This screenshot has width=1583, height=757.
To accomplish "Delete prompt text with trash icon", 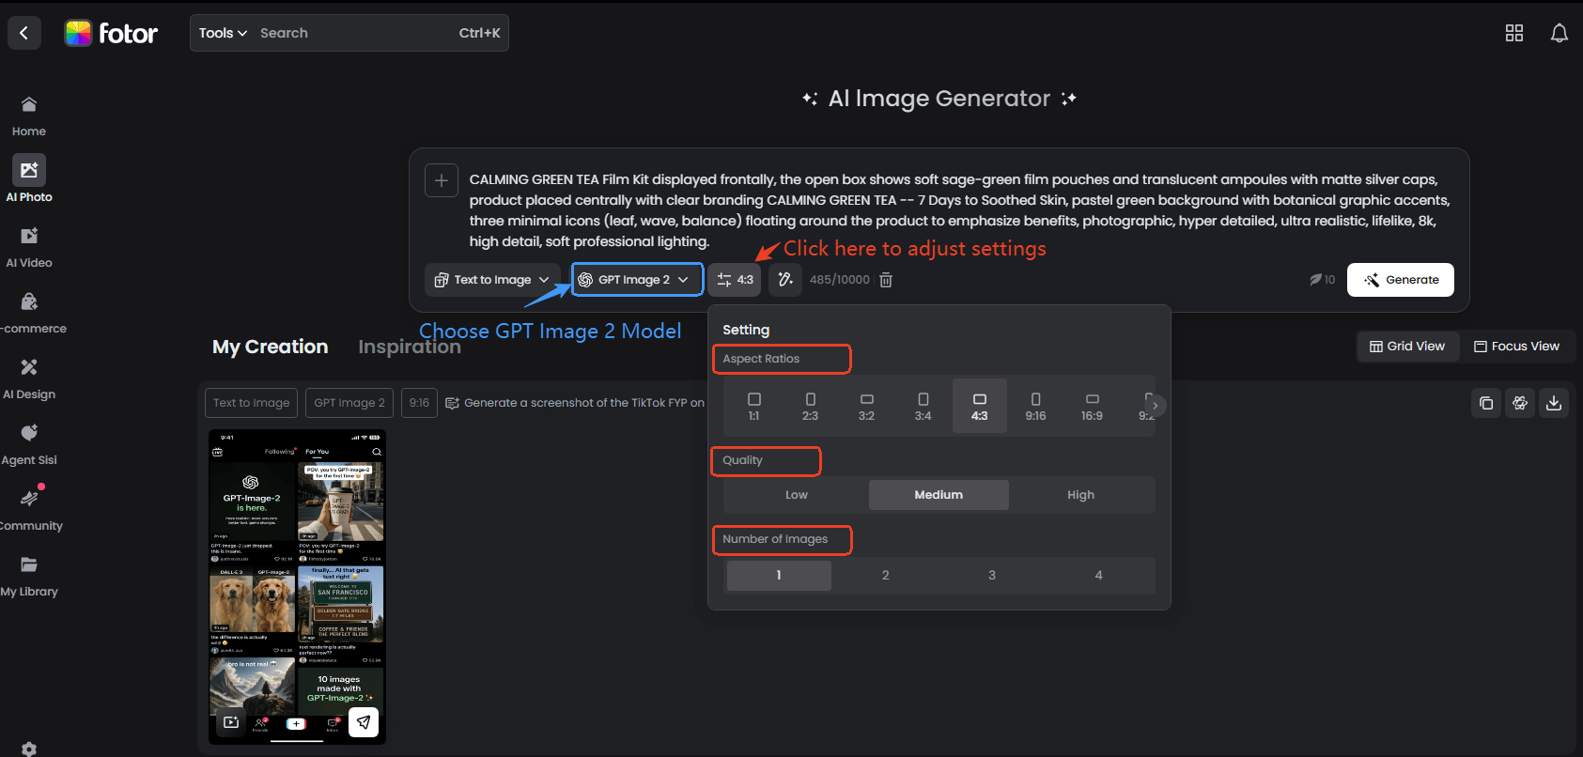I will click(x=885, y=280).
